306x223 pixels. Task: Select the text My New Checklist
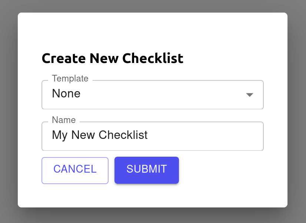click(x=100, y=135)
